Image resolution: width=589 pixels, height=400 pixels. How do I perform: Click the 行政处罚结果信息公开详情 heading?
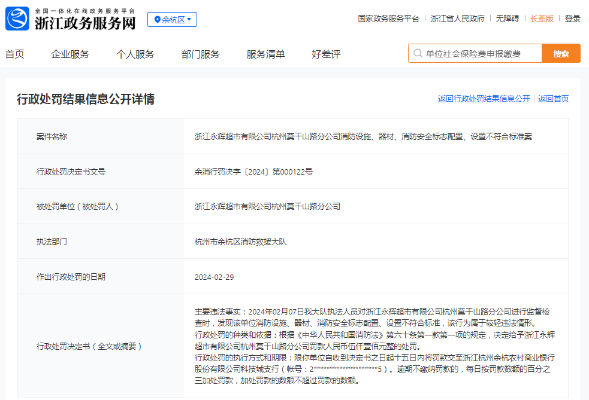(86, 99)
